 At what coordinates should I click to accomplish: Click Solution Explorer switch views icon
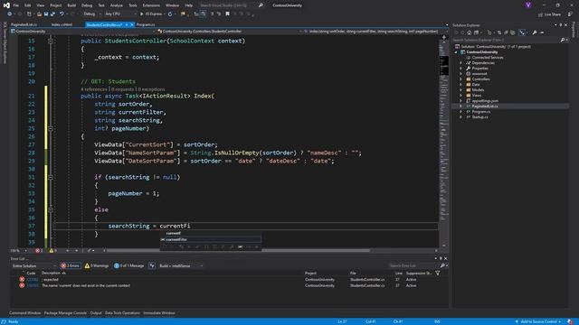pyautogui.click(x=476, y=32)
